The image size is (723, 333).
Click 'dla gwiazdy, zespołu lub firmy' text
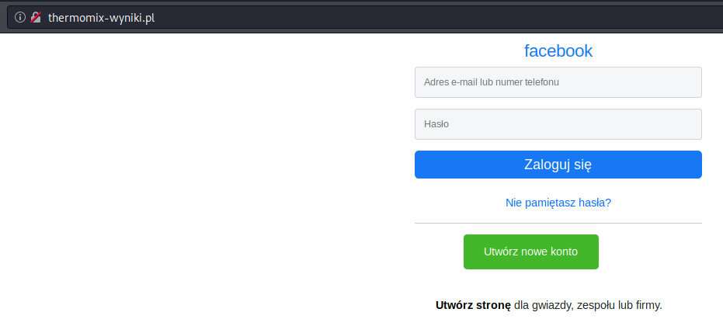(x=588, y=305)
